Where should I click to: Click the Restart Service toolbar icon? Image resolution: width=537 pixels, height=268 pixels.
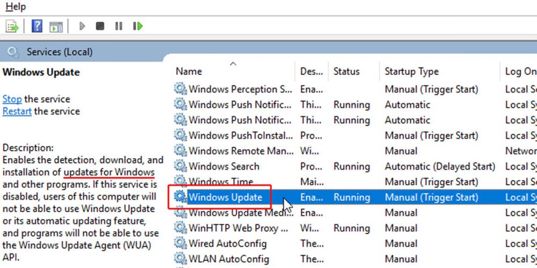pos(138,26)
